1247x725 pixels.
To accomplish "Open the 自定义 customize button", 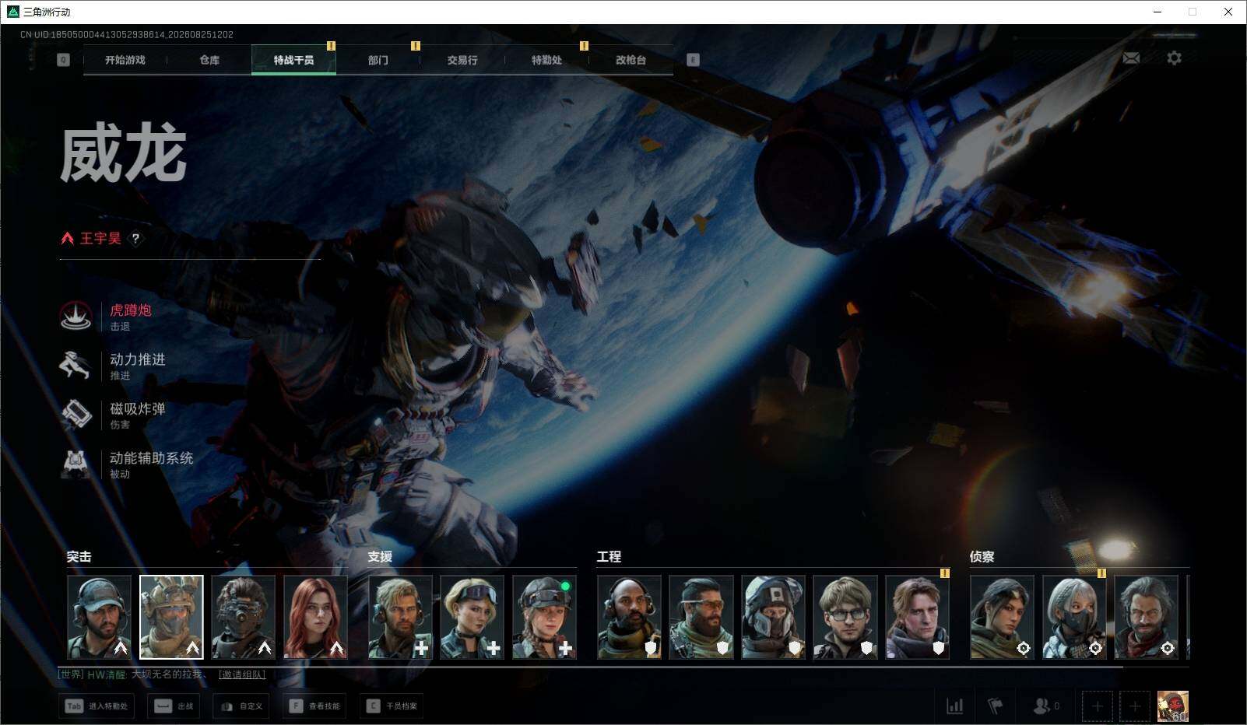I will tap(241, 706).
